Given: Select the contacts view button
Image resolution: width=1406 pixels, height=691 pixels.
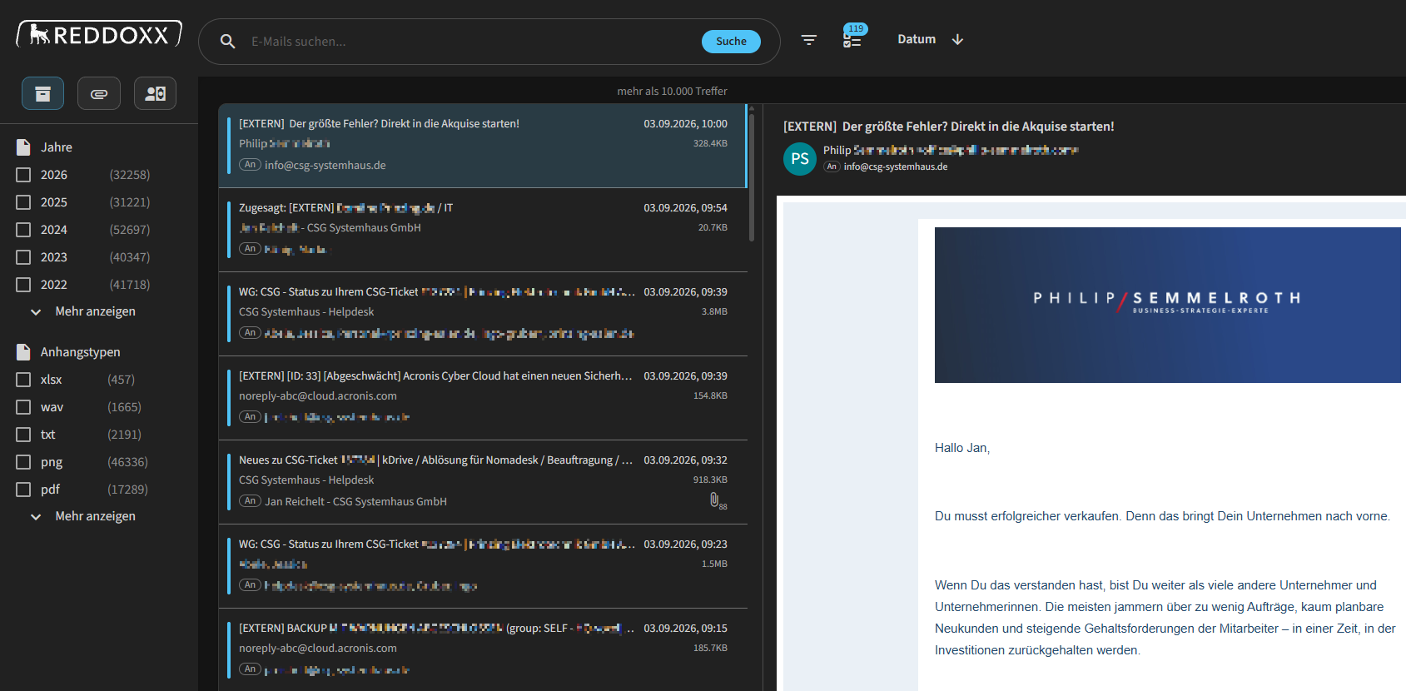Looking at the screenshot, I should 155,93.
